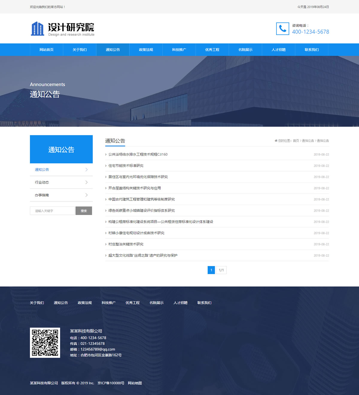Click footer link 政策法规
Screen dimensions: 359x395
pos(85,303)
